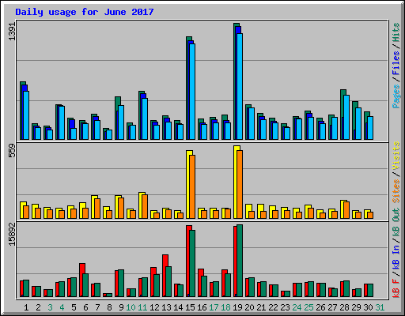
Task: Click day 22 on the x-axis
Action: click(x=273, y=307)
